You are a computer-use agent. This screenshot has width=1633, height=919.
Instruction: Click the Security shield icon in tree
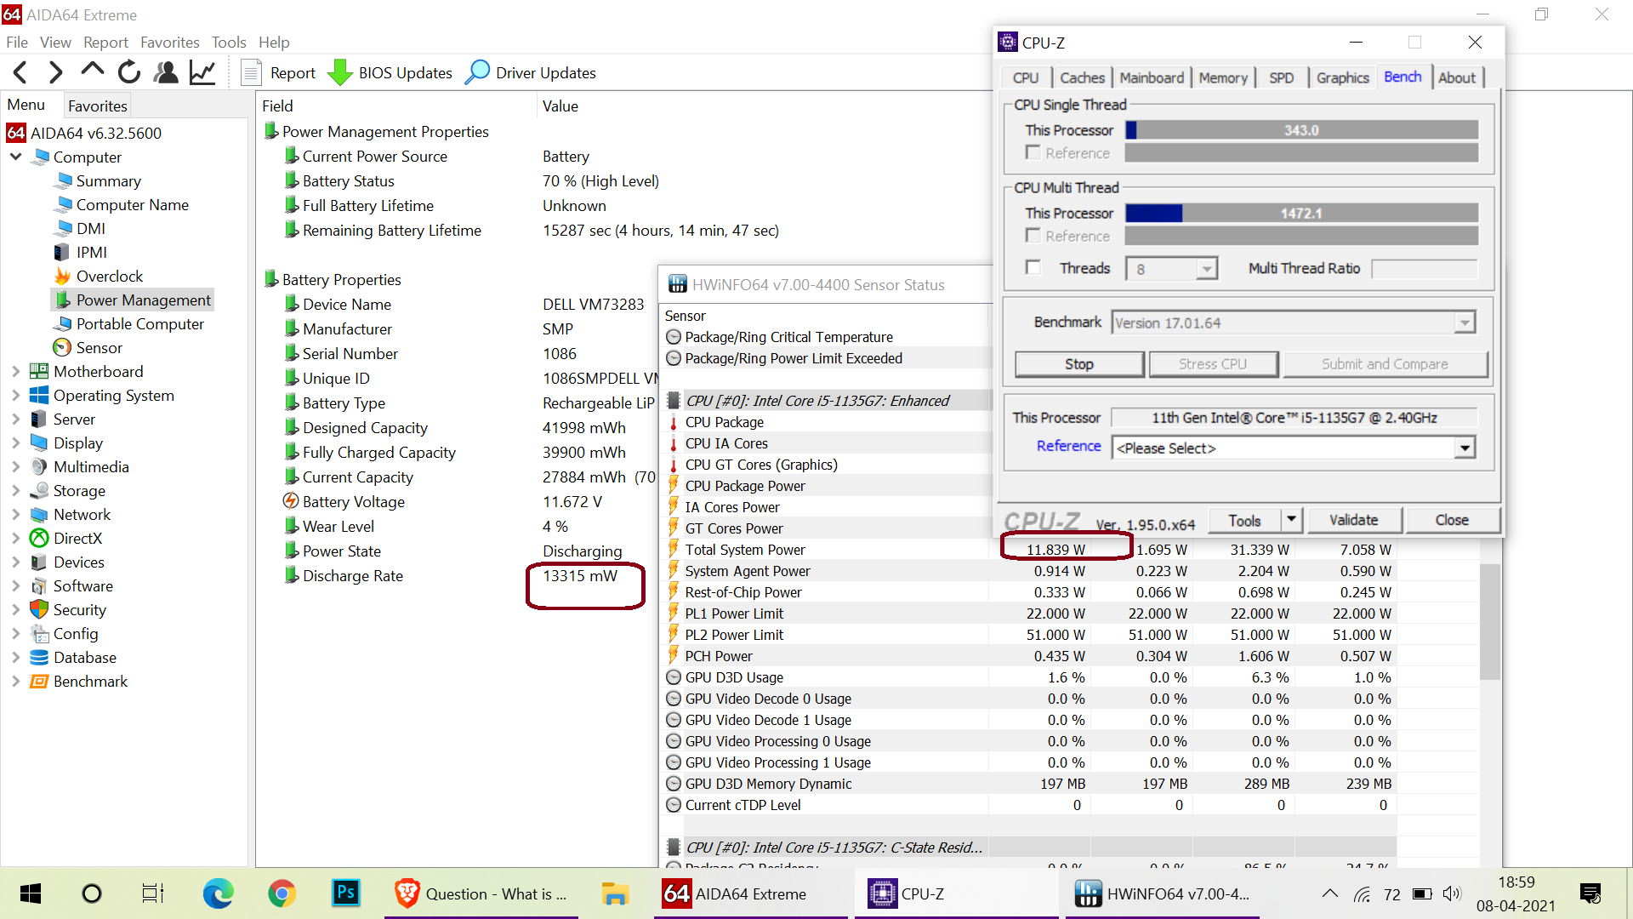pos(39,610)
